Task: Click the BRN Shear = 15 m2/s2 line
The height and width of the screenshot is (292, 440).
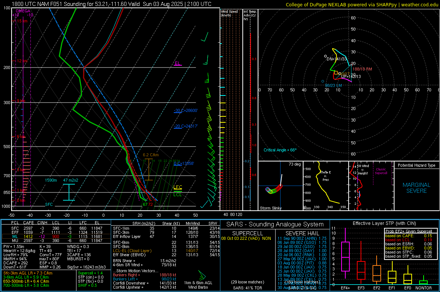Action: coord(145,261)
